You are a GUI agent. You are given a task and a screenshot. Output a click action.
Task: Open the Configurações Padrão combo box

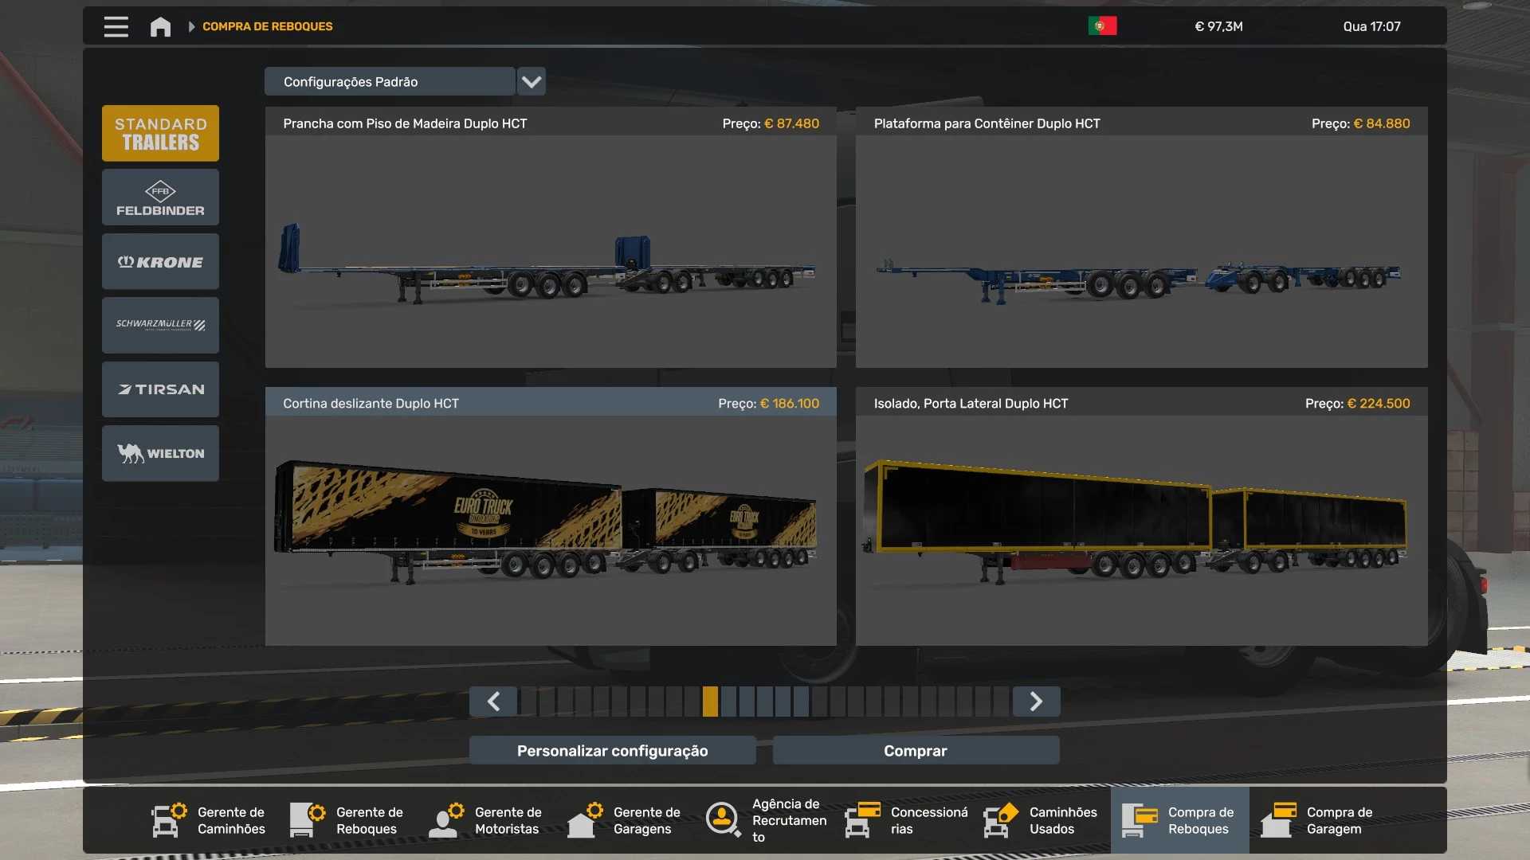pyautogui.click(x=390, y=81)
